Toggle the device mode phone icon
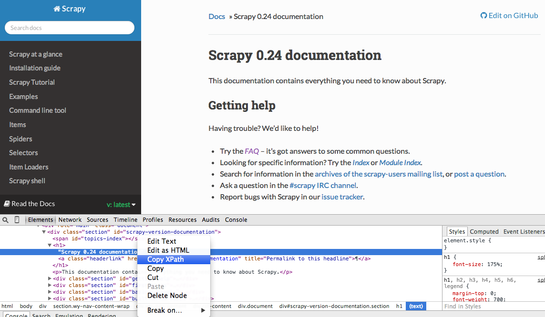This screenshot has width=545, height=317. (x=17, y=220)
